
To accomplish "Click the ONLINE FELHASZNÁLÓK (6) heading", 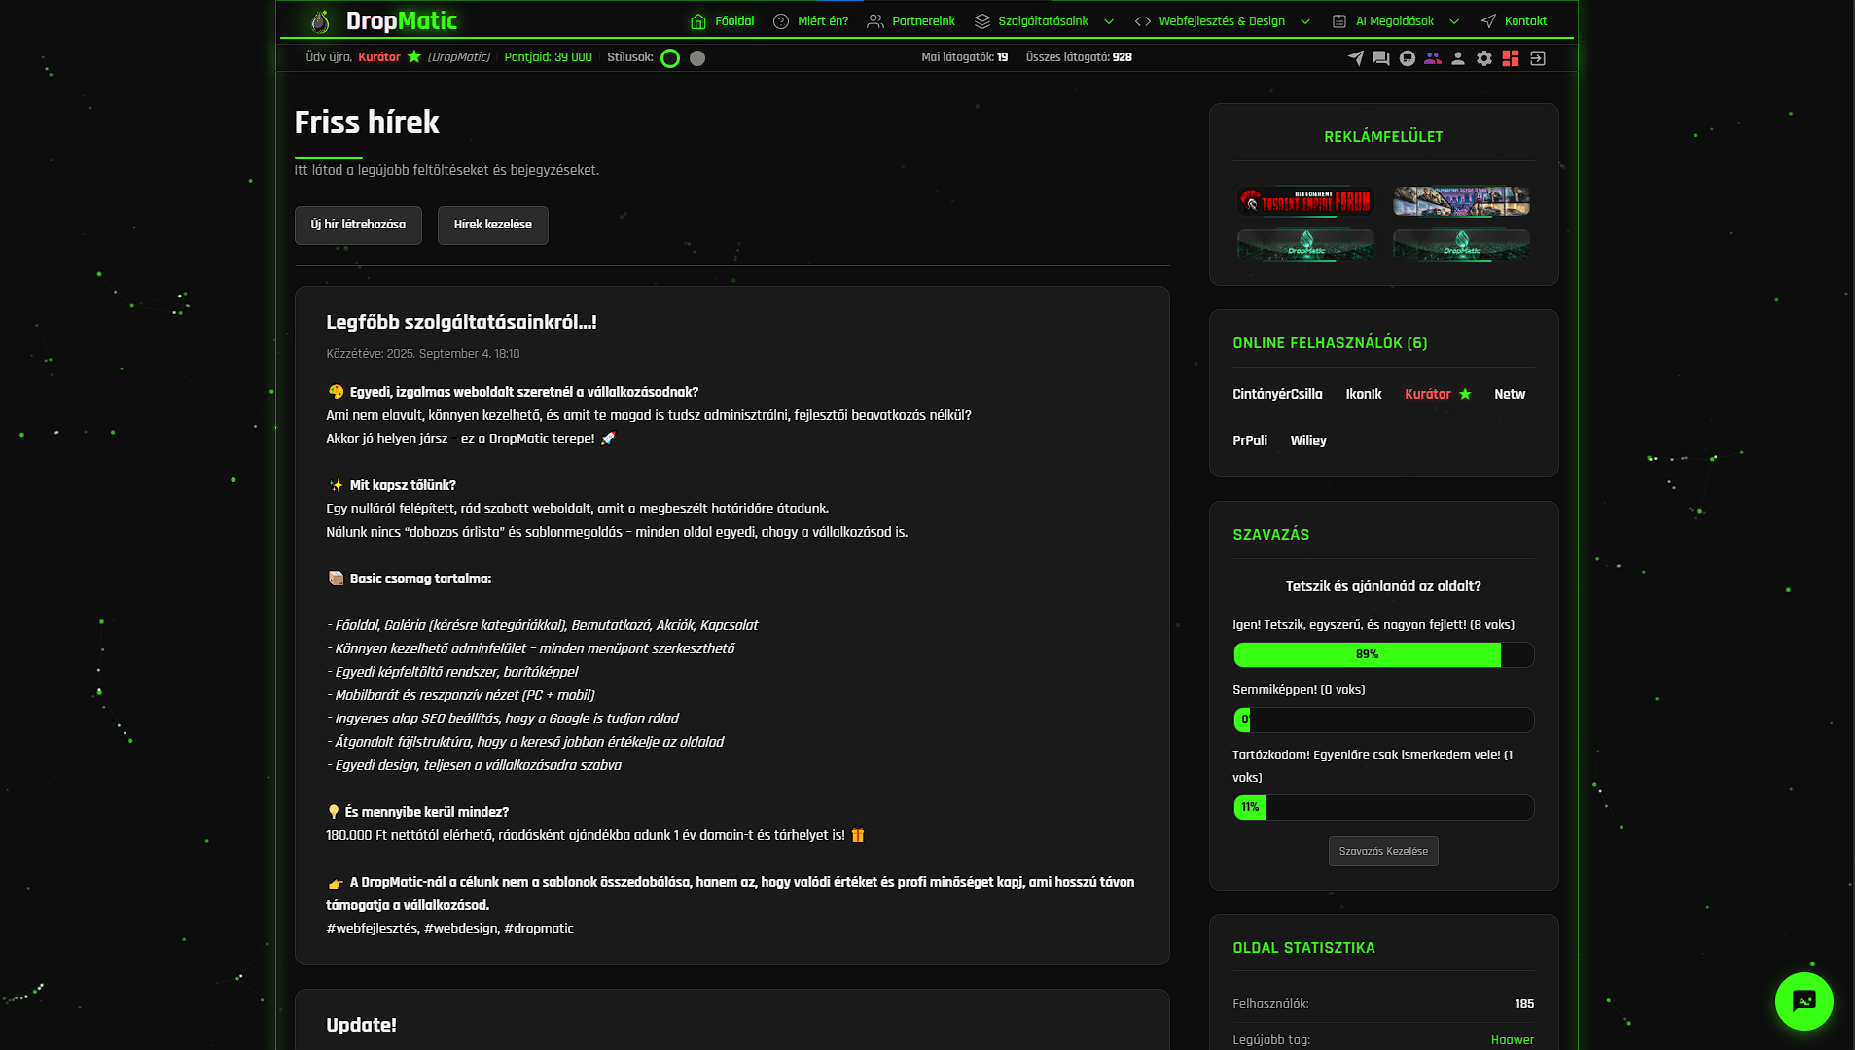I will 1330,343.
